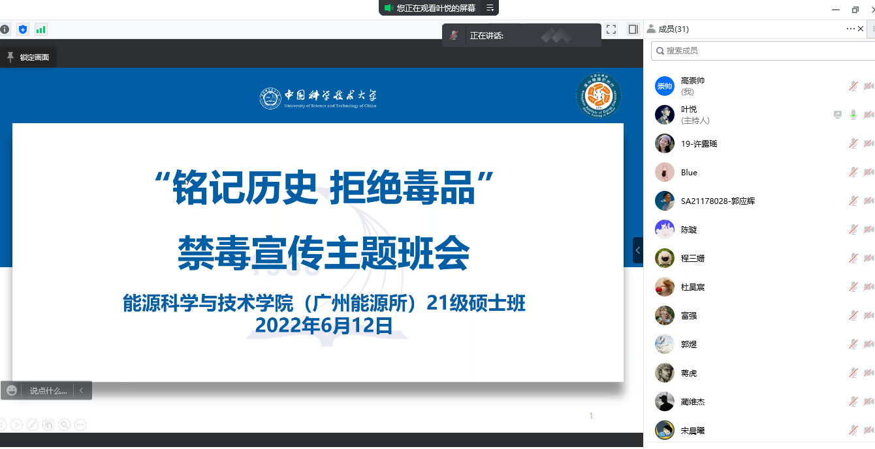
Task: Click the 搜索成员 search field
Action: coord(764,51)
